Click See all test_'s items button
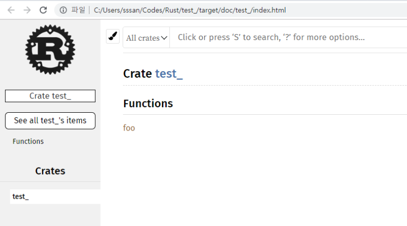Viewport: 407px width, 226px height. [x=50, y=121]
